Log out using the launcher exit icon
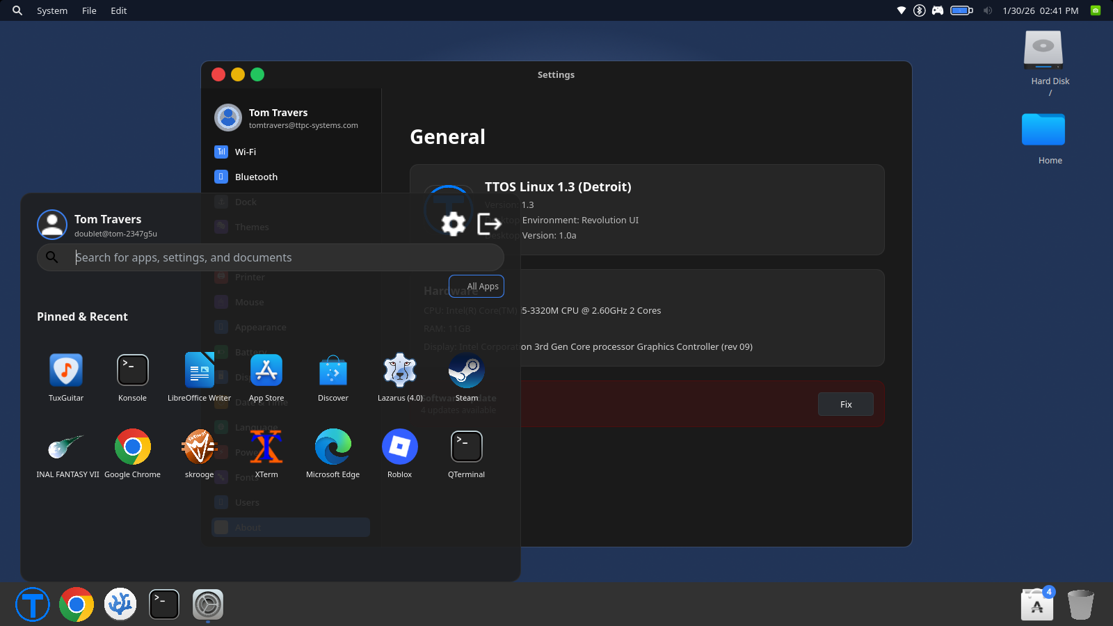 tap(490, 224)
